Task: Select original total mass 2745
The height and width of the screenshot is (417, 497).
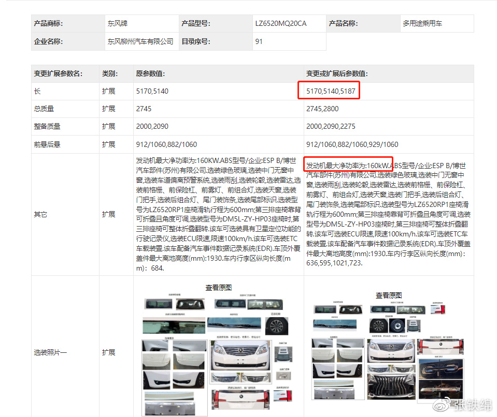Action: coord(144,109)
